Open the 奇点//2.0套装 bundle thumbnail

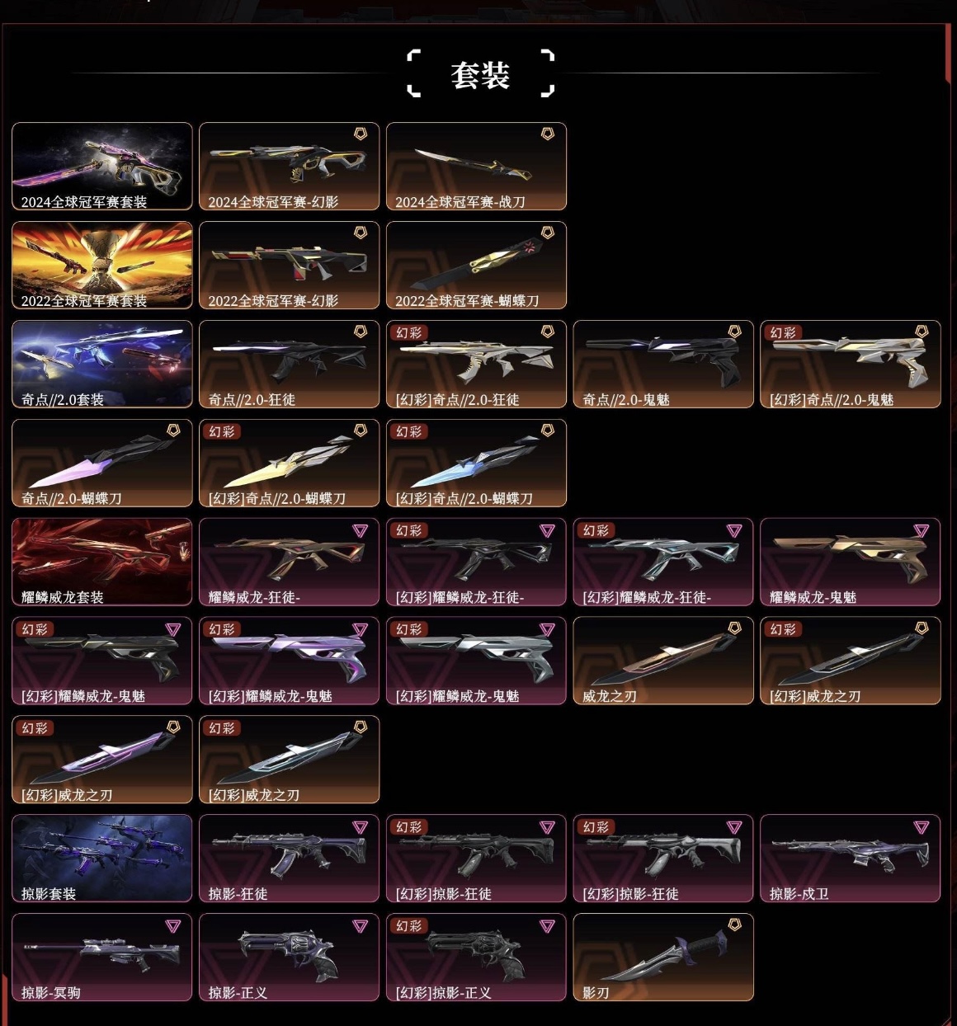(102, 365)
